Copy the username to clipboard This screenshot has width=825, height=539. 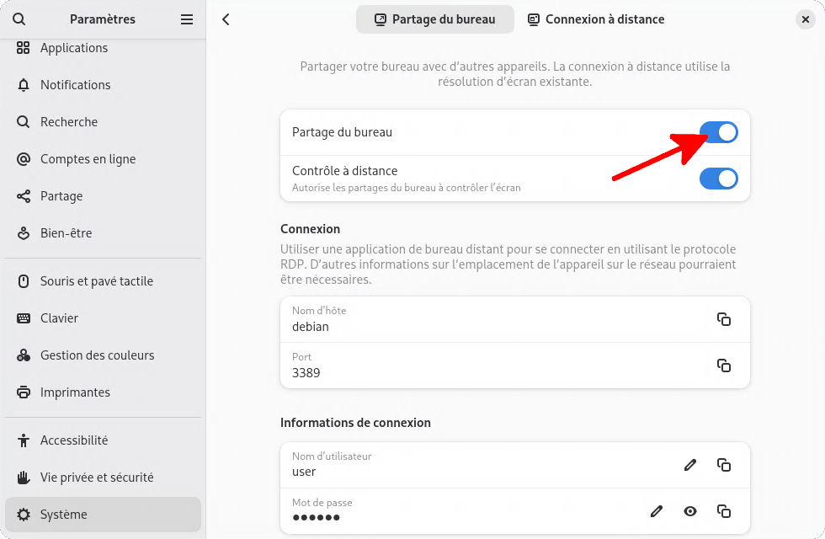point(723,465)
